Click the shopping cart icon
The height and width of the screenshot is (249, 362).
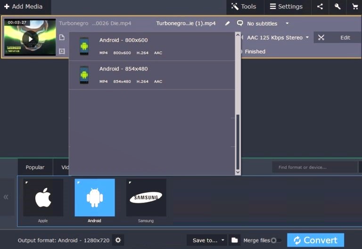(355, 7)
